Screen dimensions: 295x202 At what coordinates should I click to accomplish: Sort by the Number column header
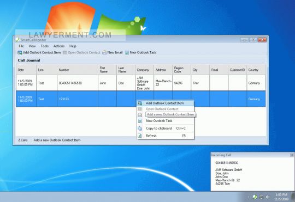tap(78, 70)
